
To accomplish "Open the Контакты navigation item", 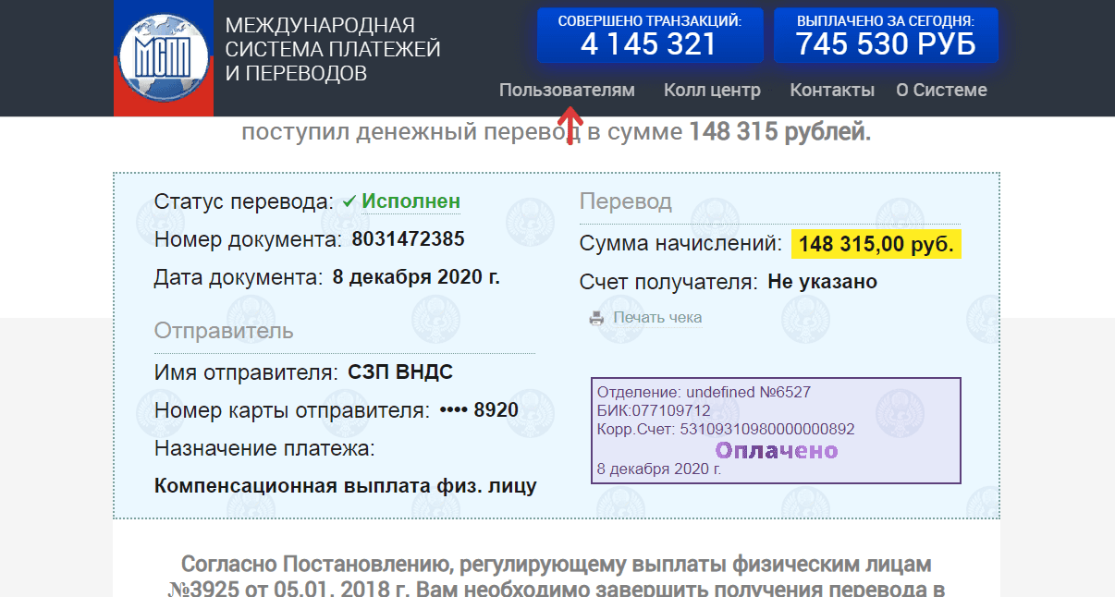I will pyautogui.click(x=832, y=90).
